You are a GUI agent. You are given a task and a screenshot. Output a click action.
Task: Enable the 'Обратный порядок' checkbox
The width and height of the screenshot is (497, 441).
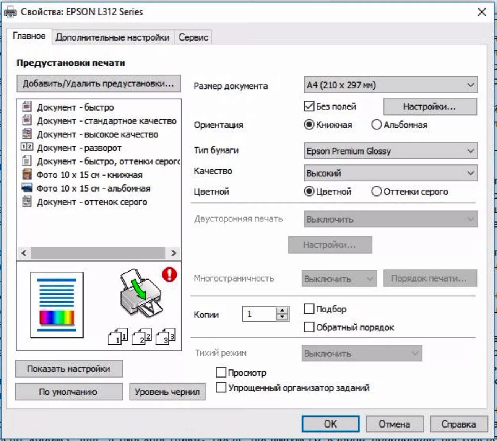(309, 327)
